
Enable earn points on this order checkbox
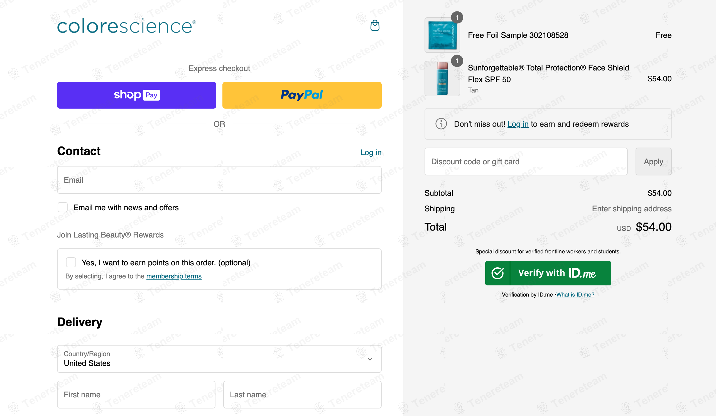coord(71,262)
